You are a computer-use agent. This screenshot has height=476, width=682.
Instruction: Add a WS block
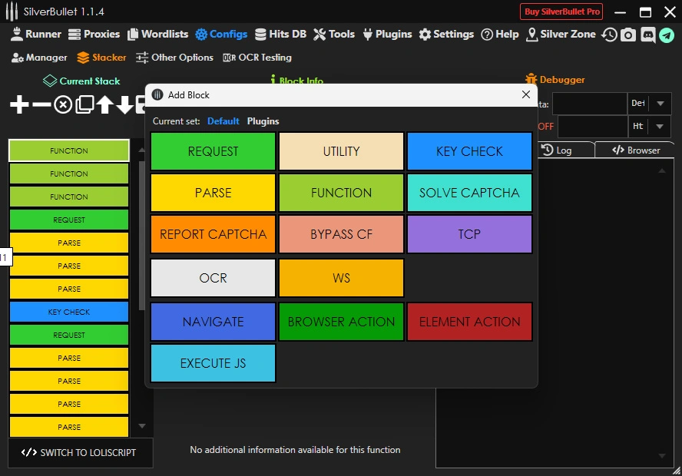[x=342, y=278]
